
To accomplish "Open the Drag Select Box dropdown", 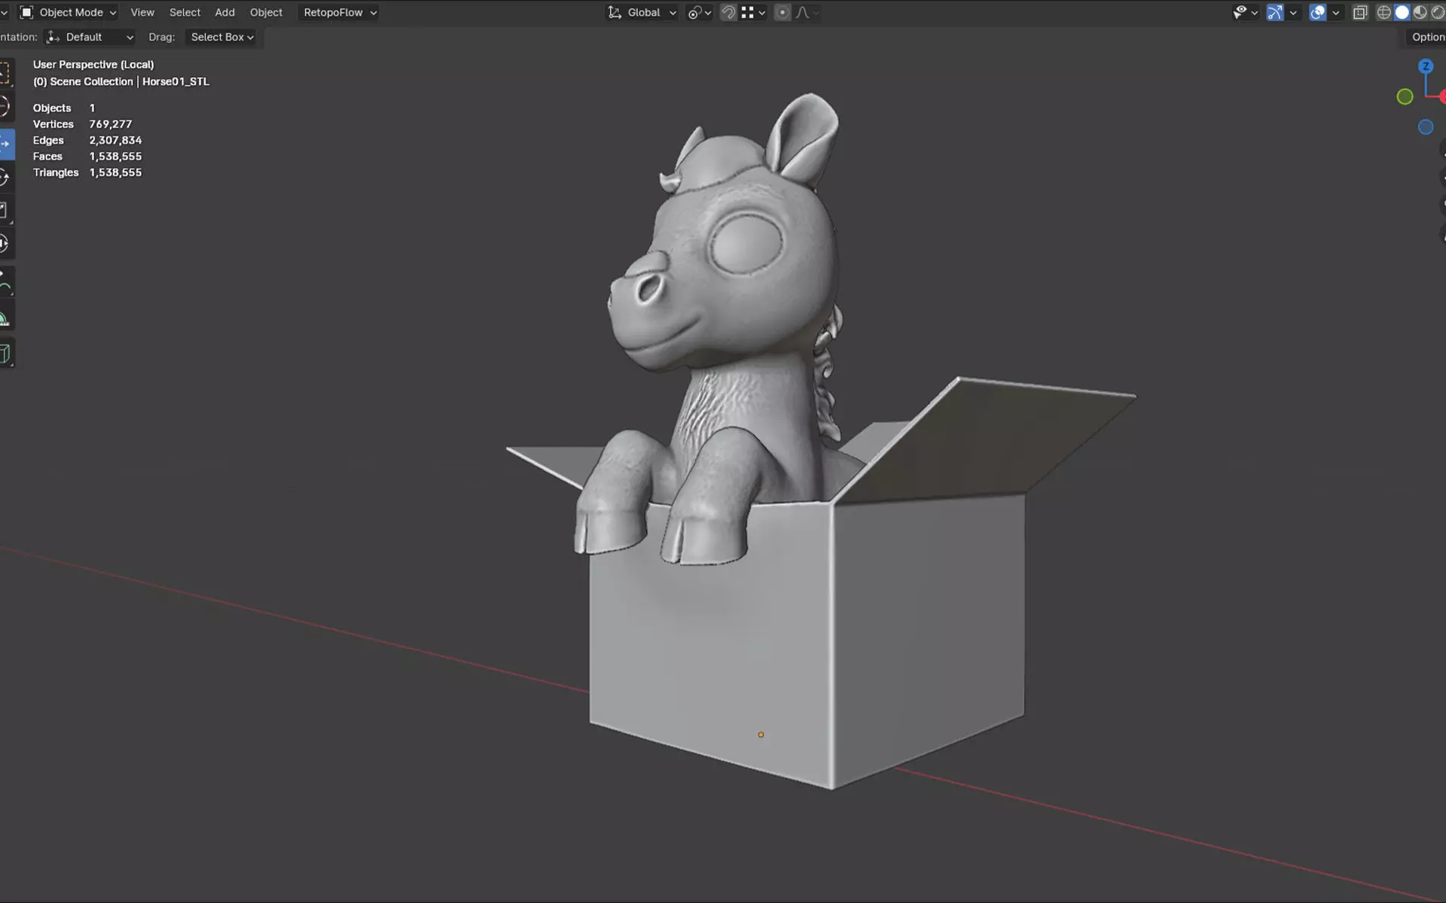I will click(x=222, y=37).
